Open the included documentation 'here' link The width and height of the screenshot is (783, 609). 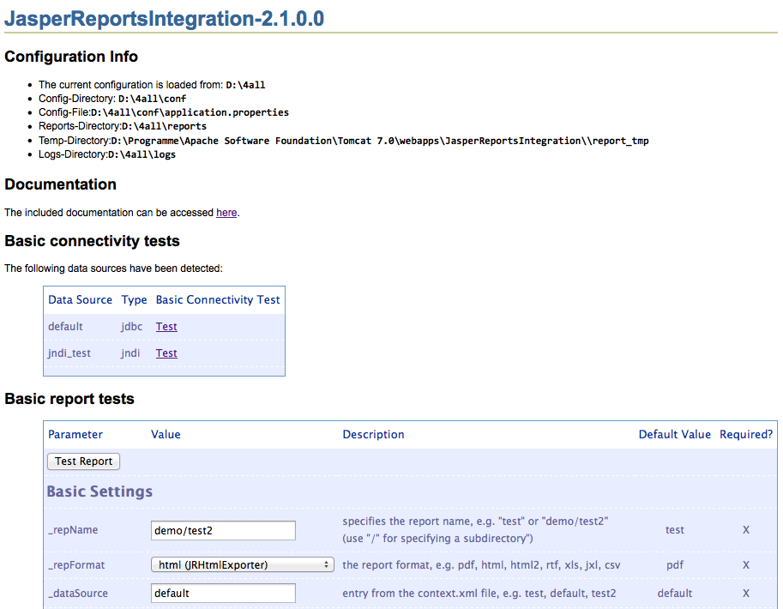[226, 213]
